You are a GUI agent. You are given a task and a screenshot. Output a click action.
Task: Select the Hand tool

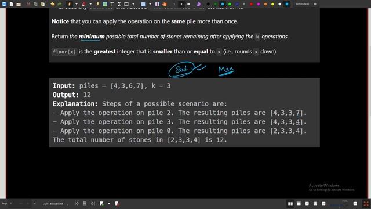click(165, 4)
